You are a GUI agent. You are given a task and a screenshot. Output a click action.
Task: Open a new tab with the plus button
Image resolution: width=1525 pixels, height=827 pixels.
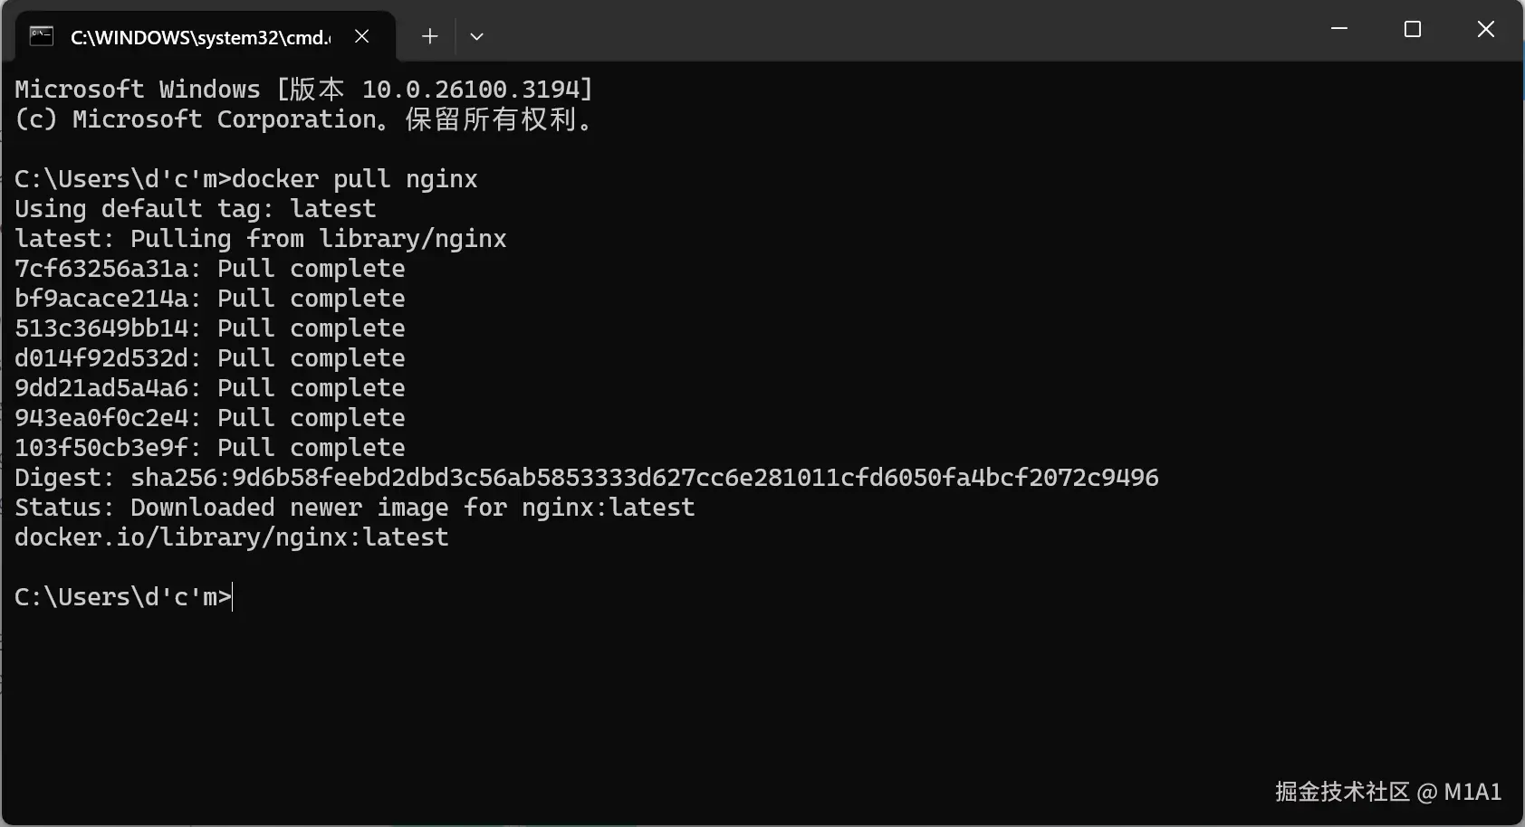(429, 36)
